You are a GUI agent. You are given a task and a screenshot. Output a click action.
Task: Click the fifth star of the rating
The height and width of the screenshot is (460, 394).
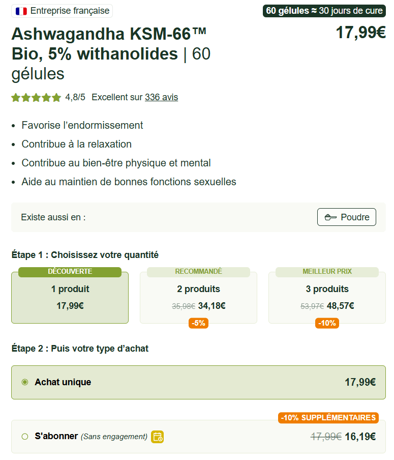pos(56,97)
